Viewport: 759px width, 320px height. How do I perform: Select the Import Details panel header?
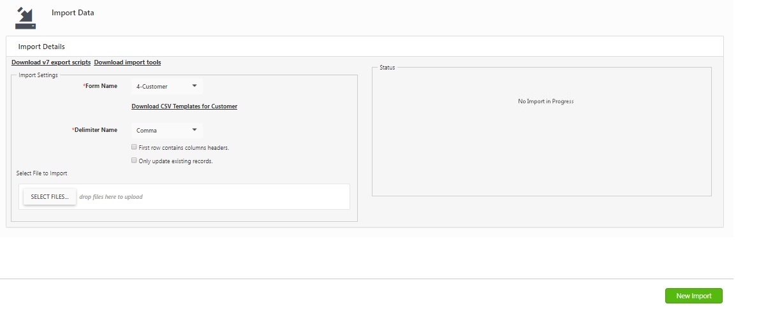(x=41, y=47)
